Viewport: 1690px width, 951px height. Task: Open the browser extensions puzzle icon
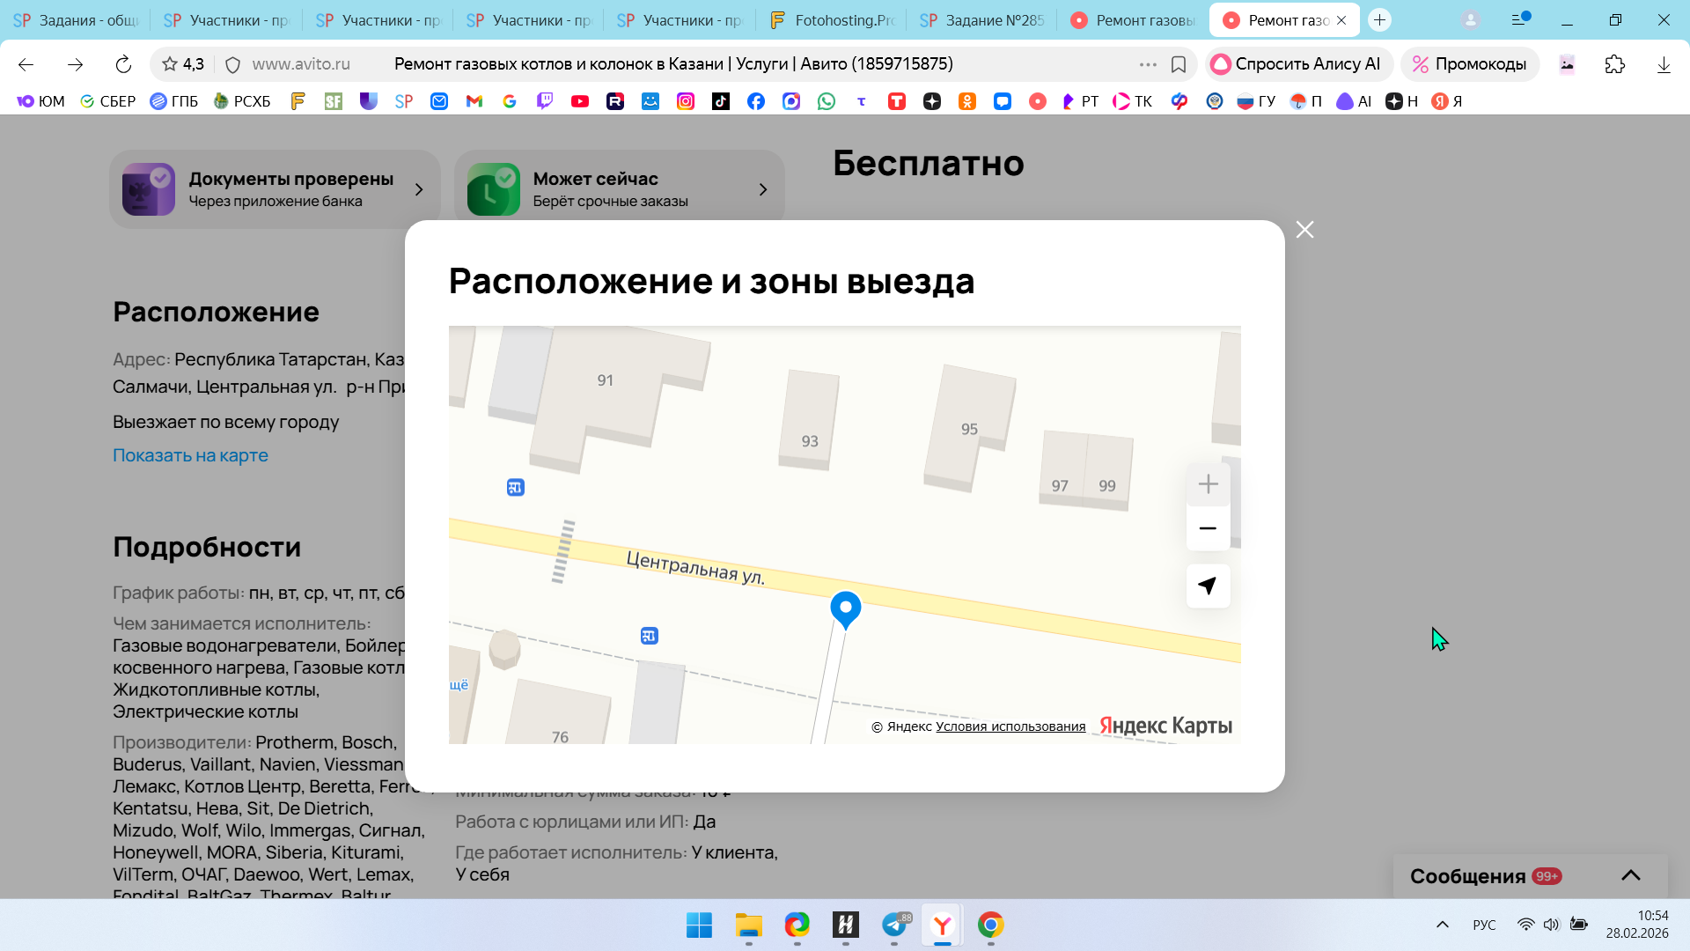1614,64
